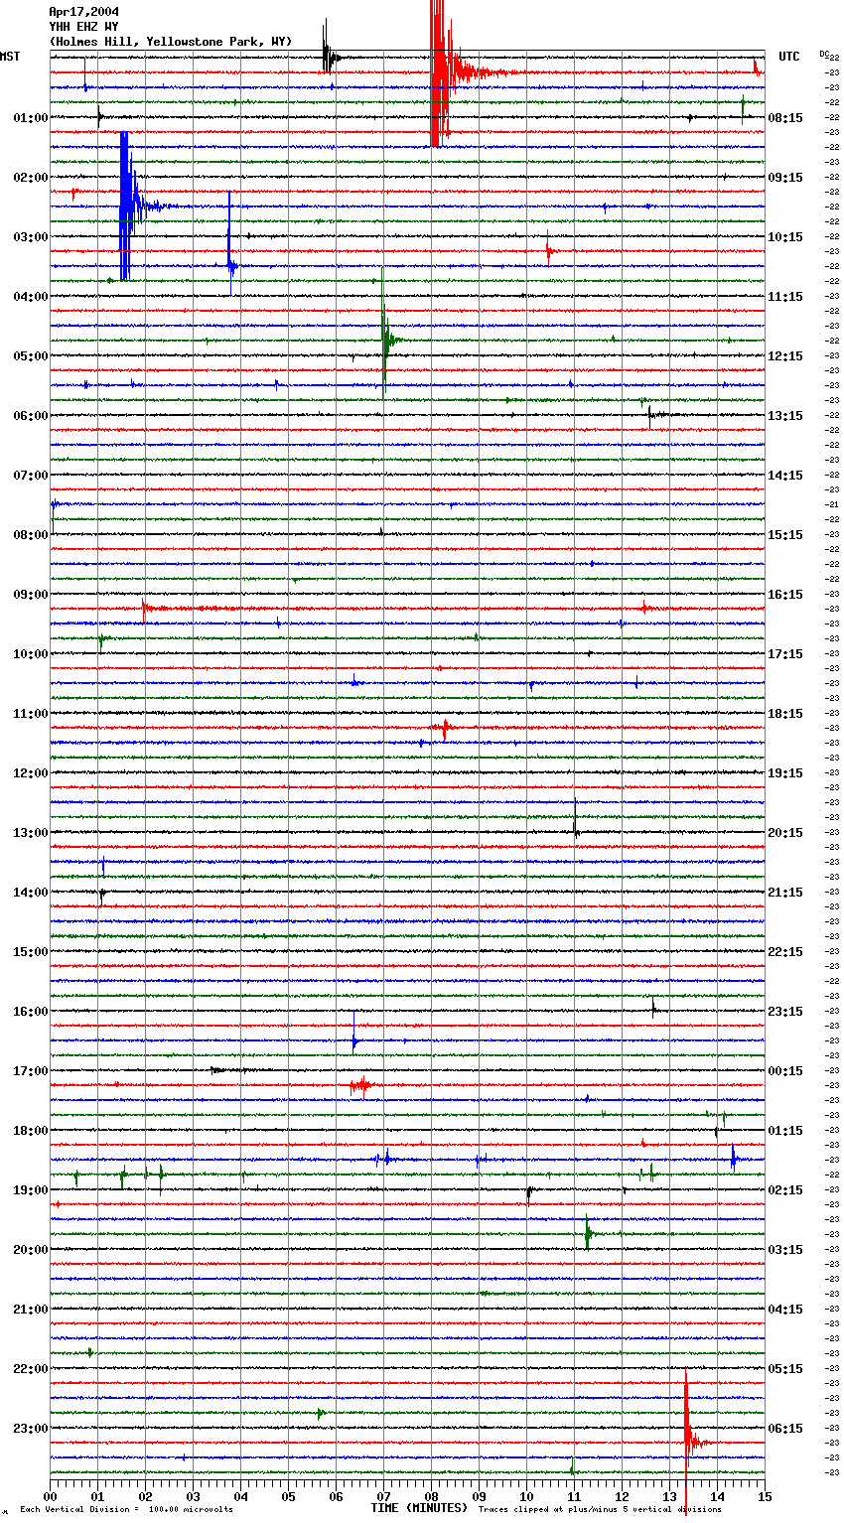Image resolution: width=844 pixels, height=1523 pixels.
Task: Click the Holmes Hill, Yellowstone Park title
Action: 171,42
